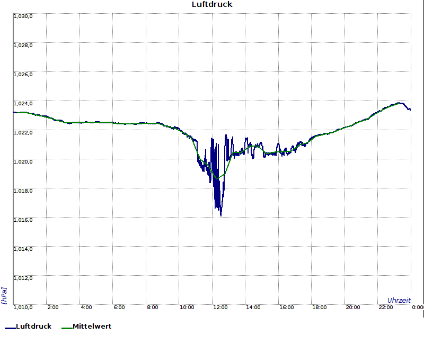Image resolution: width=424 pixels, height=344 pixels.
Task: Click the 12:00 time label
Action: pyautogui.click(x=220, y=307)
